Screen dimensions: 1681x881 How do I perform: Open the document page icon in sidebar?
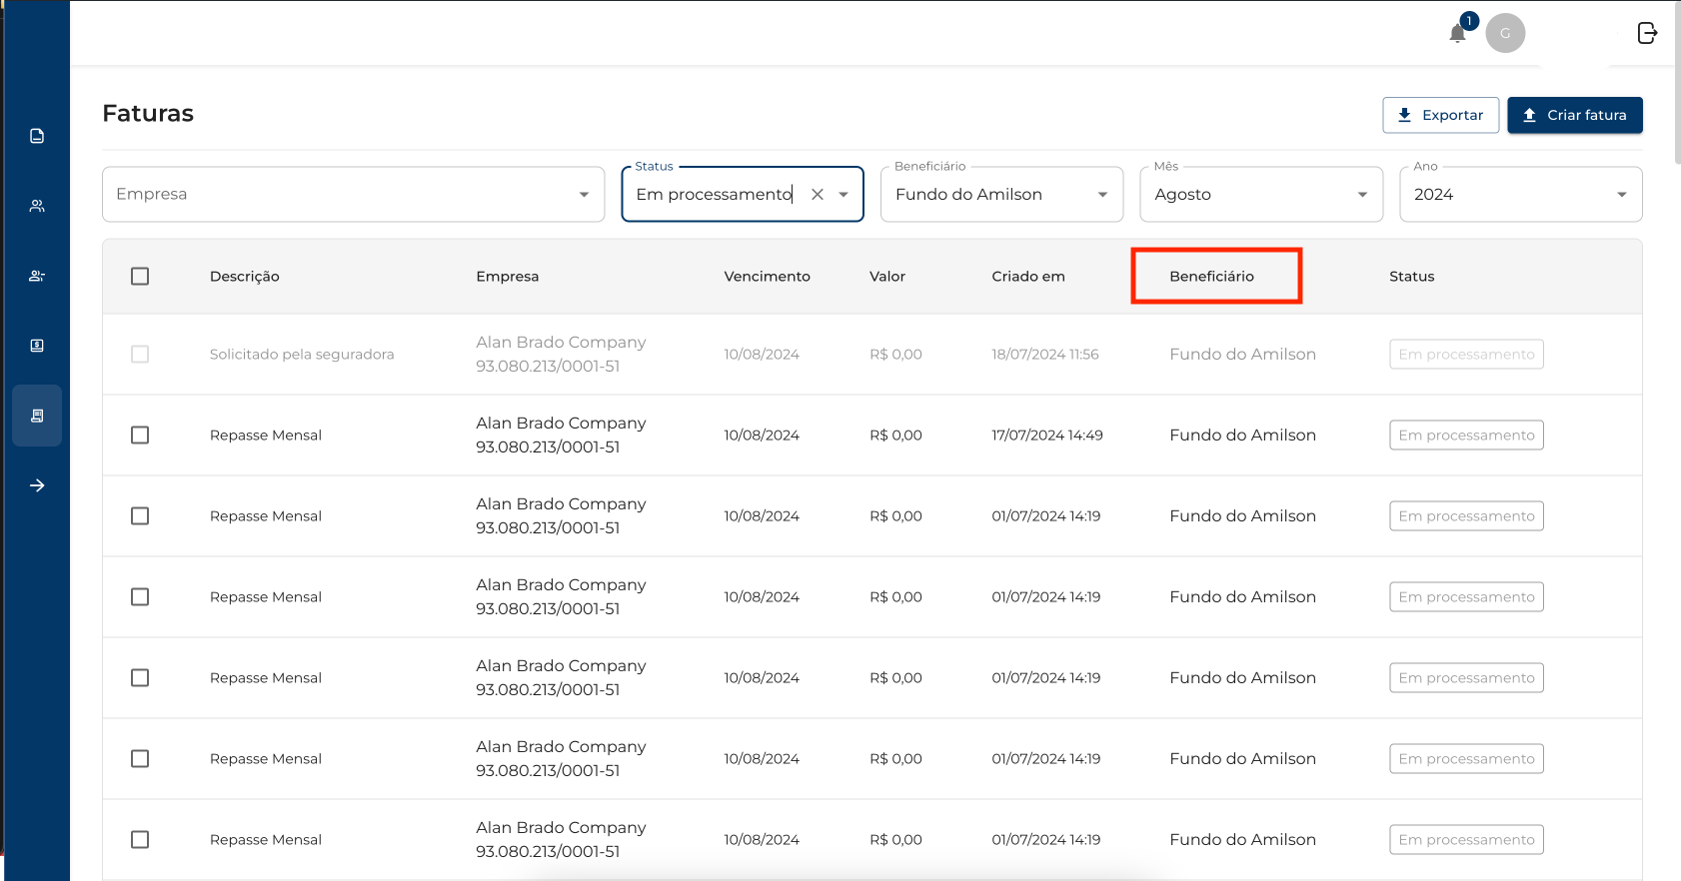tap(37, 136)
